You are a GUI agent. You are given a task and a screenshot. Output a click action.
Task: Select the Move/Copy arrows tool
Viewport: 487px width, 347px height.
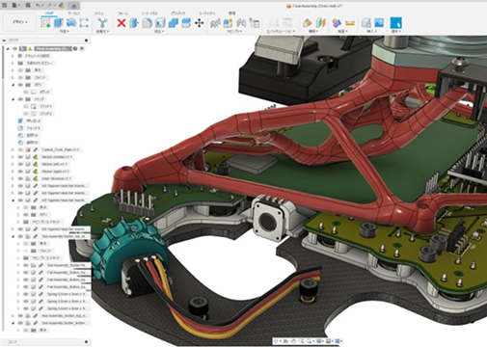pos(199,23)
